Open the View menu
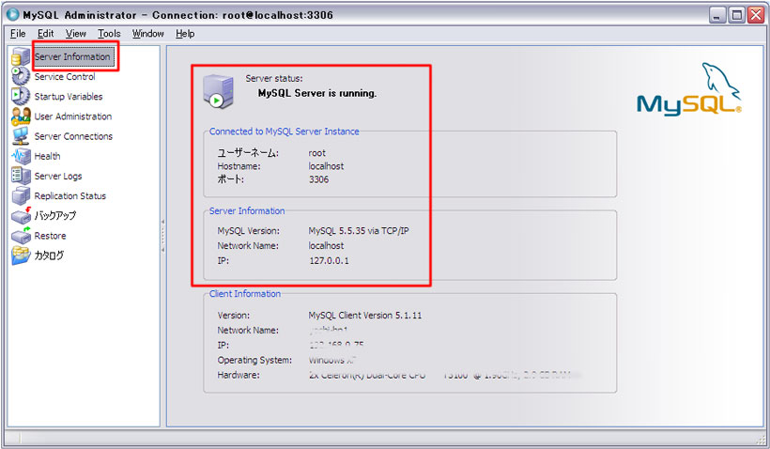Screen dimensions: 770x449 pos(76,34)
